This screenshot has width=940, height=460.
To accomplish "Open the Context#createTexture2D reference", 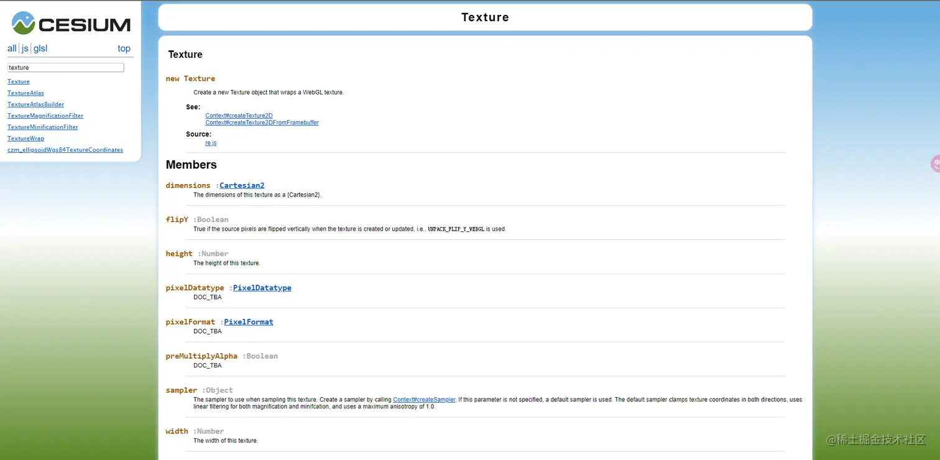I will tap(239, 115).
